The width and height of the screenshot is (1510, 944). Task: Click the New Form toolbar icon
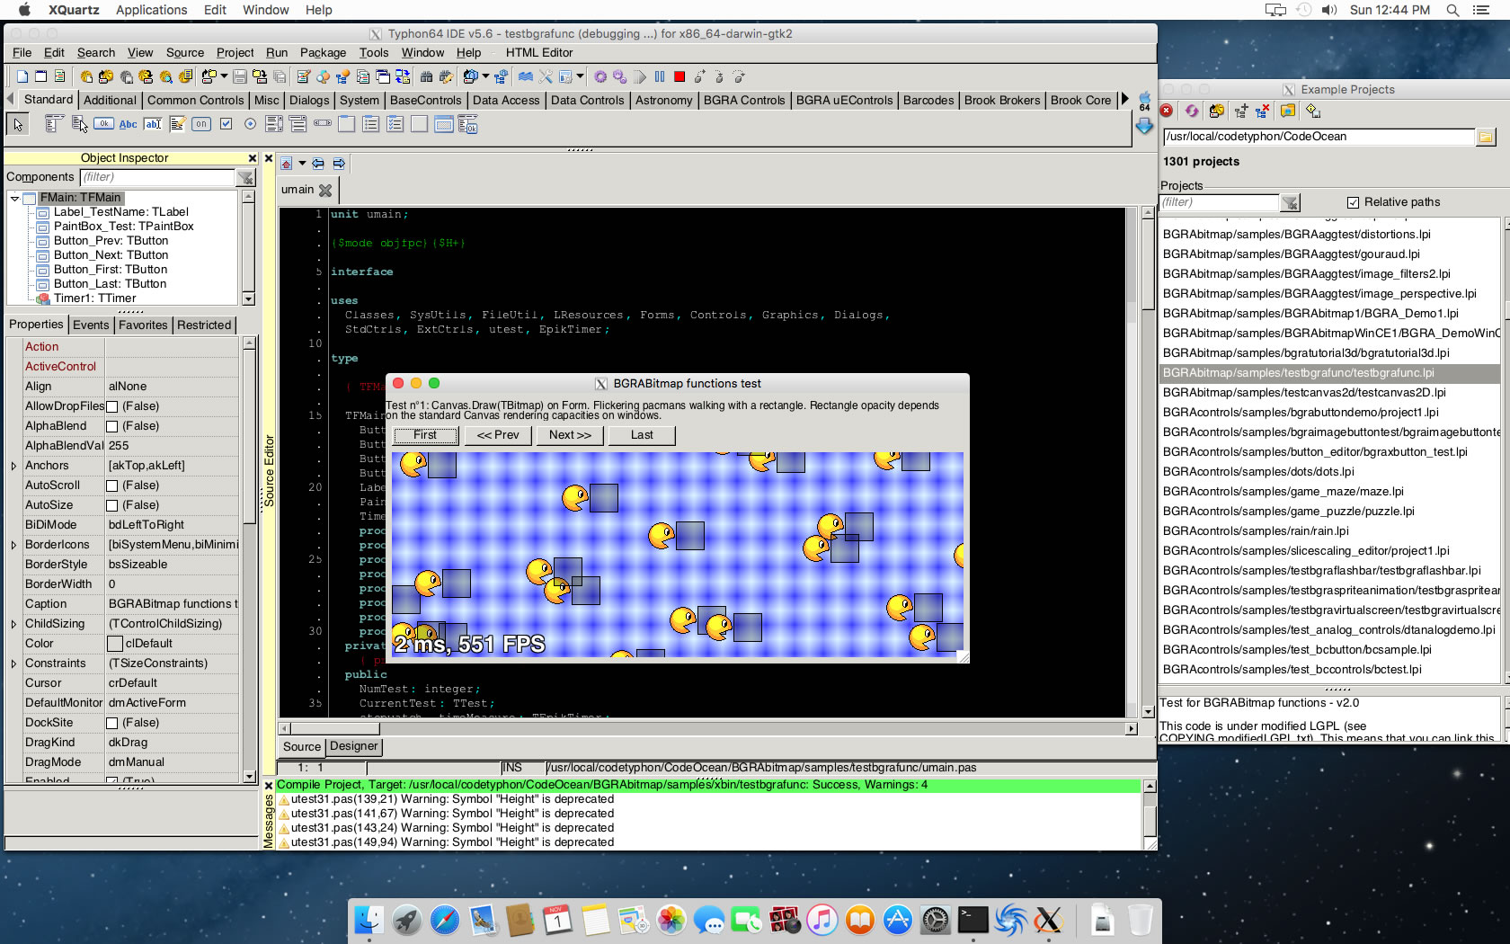coord(40,77)
